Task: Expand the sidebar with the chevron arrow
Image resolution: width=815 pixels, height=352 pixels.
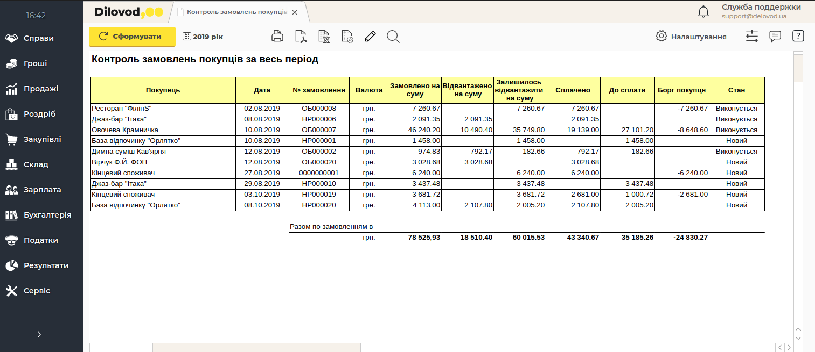Action: point(39,334)
